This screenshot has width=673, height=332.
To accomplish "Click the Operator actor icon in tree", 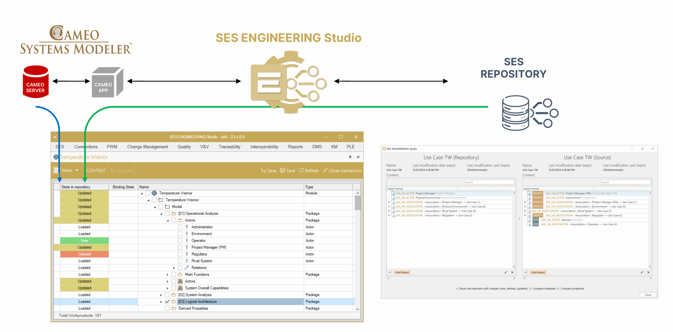I will click(x=187, y=240).
